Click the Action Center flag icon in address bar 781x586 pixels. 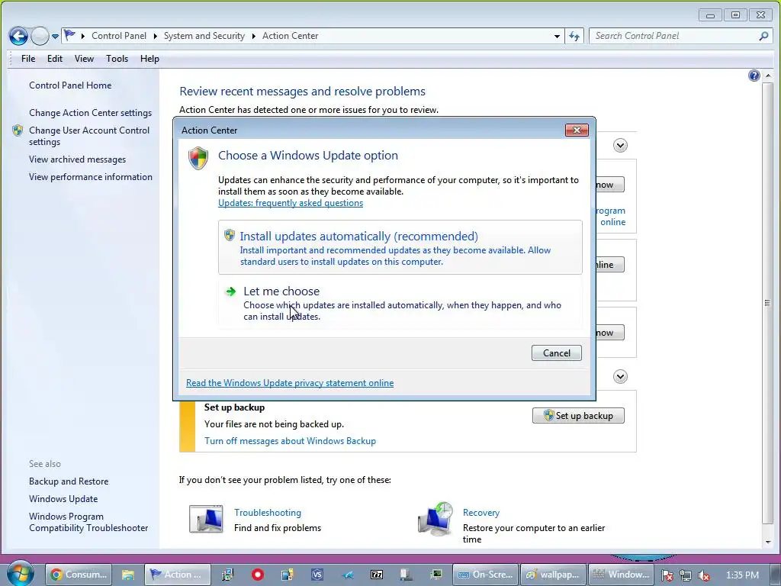coord(69,35)
